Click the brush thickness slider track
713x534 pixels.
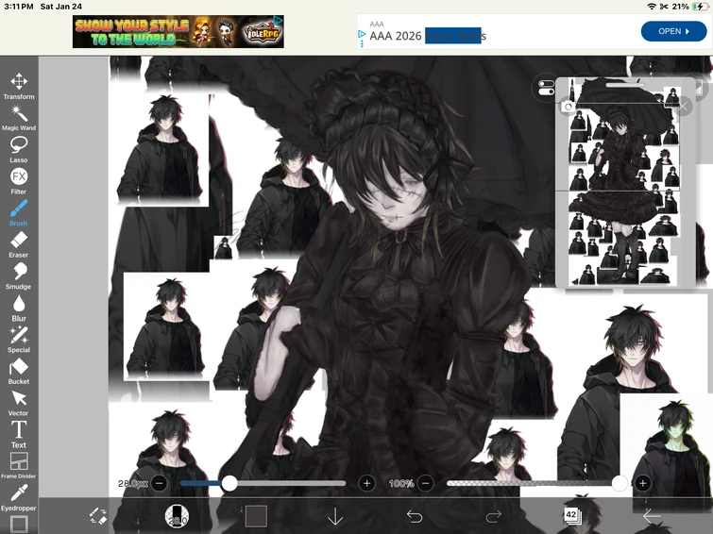(x=263, y=483)
